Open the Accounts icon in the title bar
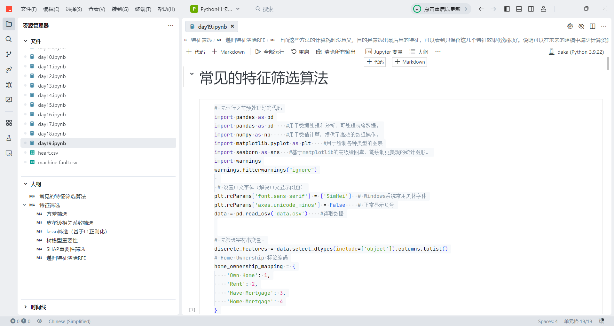This screenshot has height=326, width=614. (543, 9)
